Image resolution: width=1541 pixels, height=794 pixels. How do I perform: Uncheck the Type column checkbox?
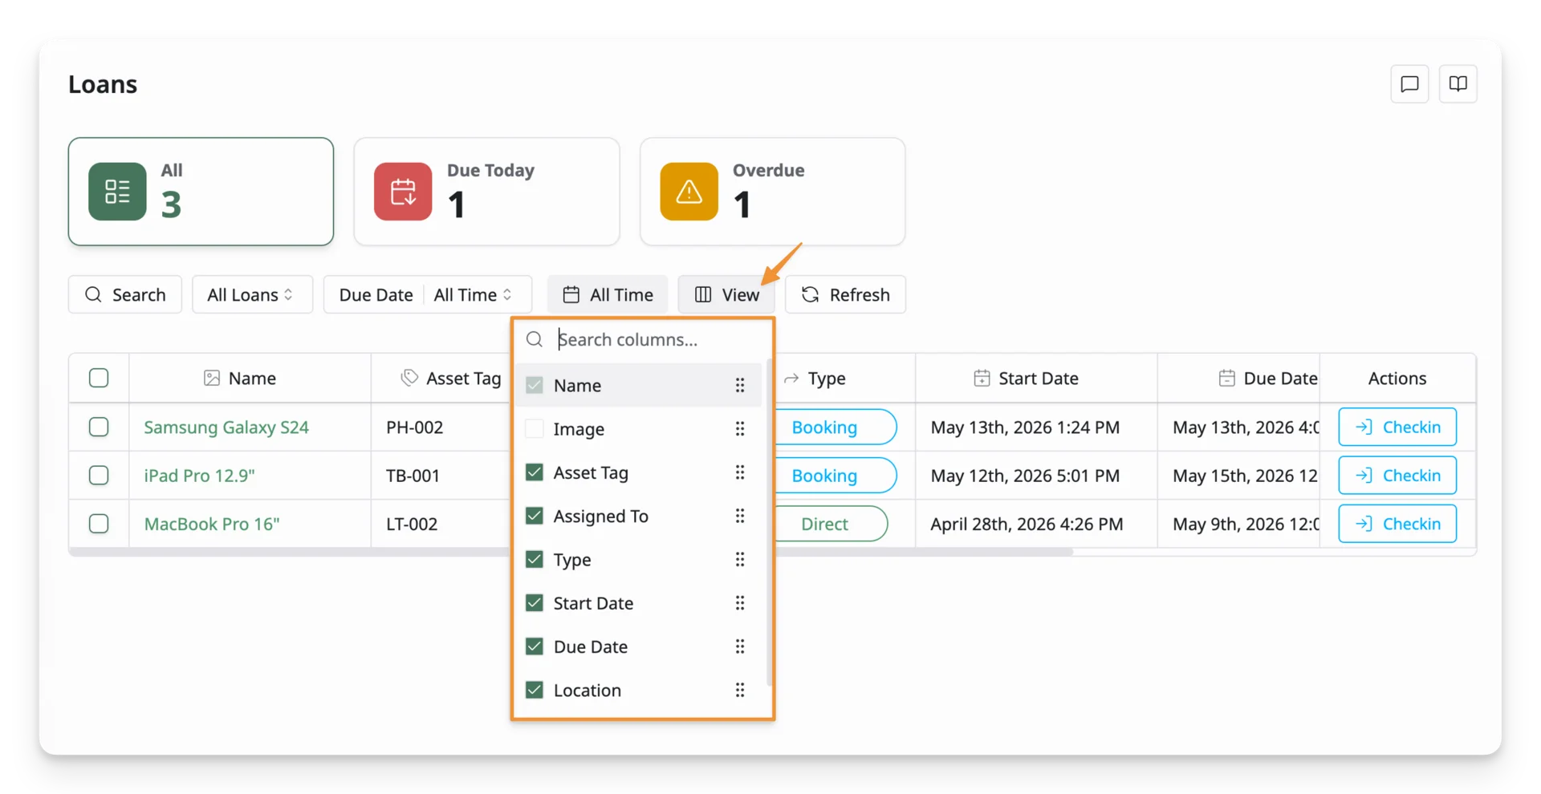(x=535, y=560)
